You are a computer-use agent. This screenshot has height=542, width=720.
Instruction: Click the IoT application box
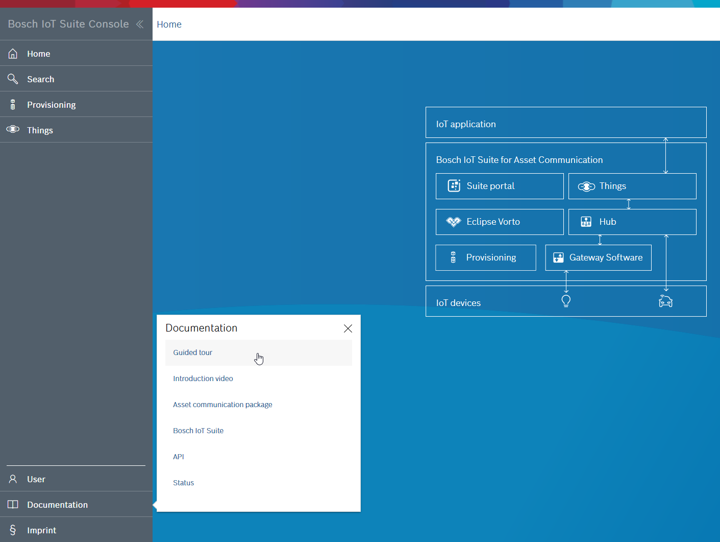pos(566,122)
